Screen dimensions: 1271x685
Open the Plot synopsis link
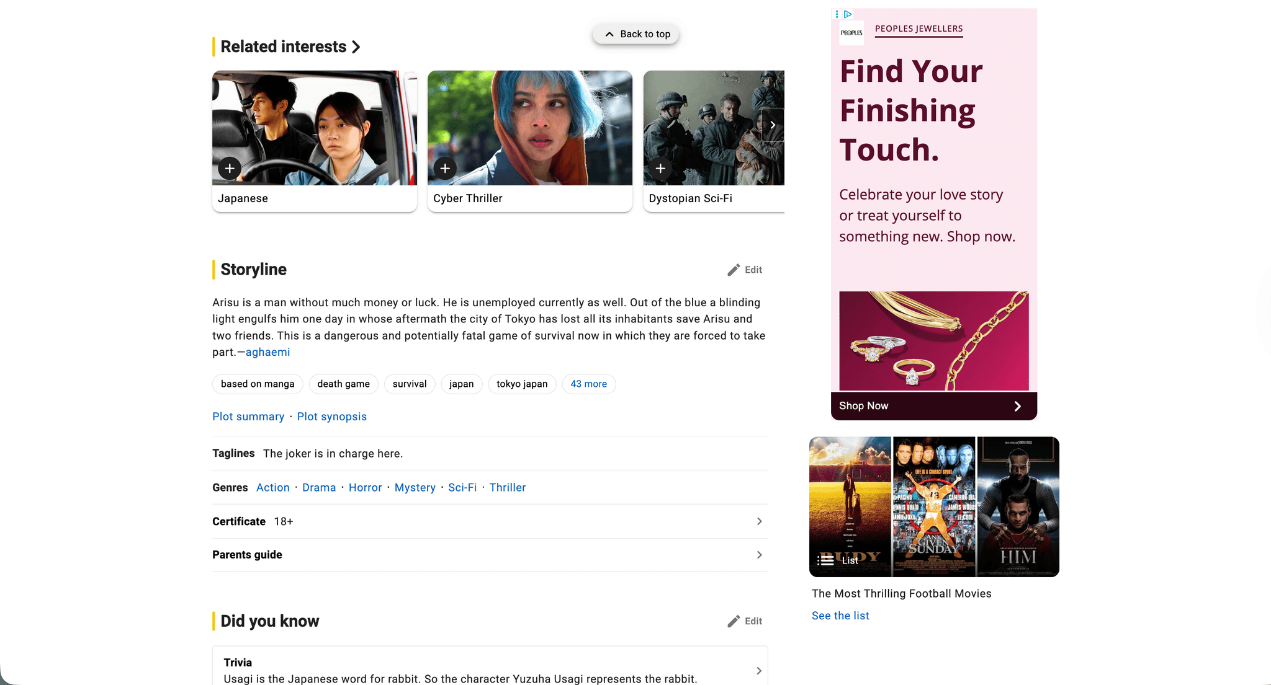pyautogui.click(x=331, y=417)
